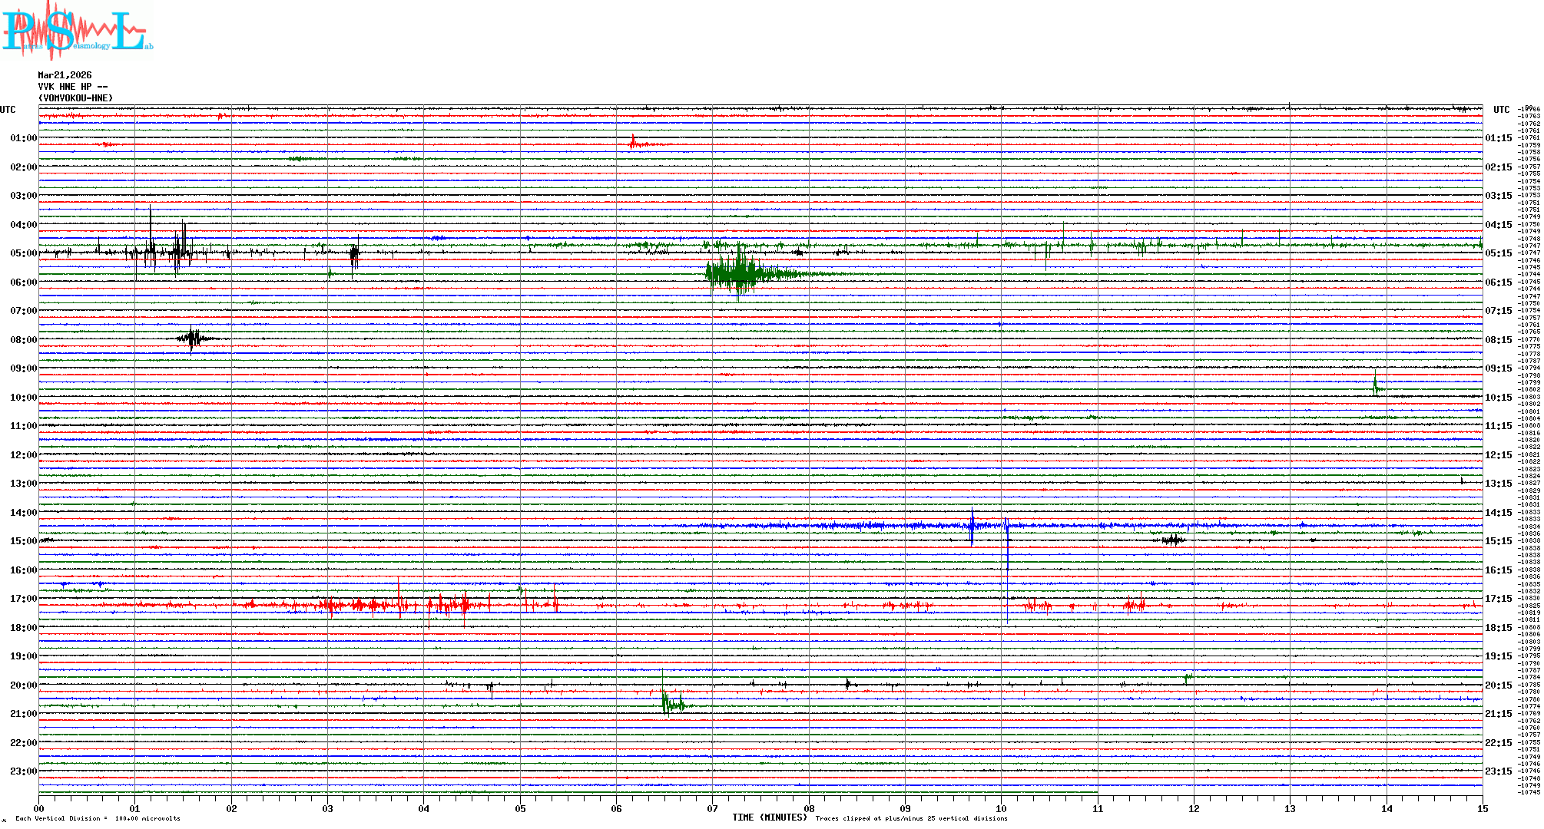Screen dimensions: 1544x829
Task: Click the vertical division microvolts footer note
Action: coord(98,818)
